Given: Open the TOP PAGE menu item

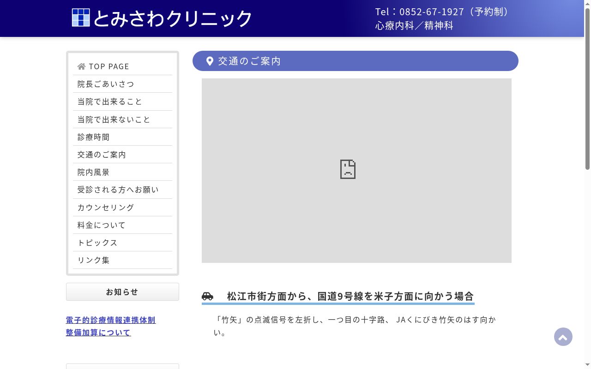Looking at the screenshot, I should tap(122, 66).
